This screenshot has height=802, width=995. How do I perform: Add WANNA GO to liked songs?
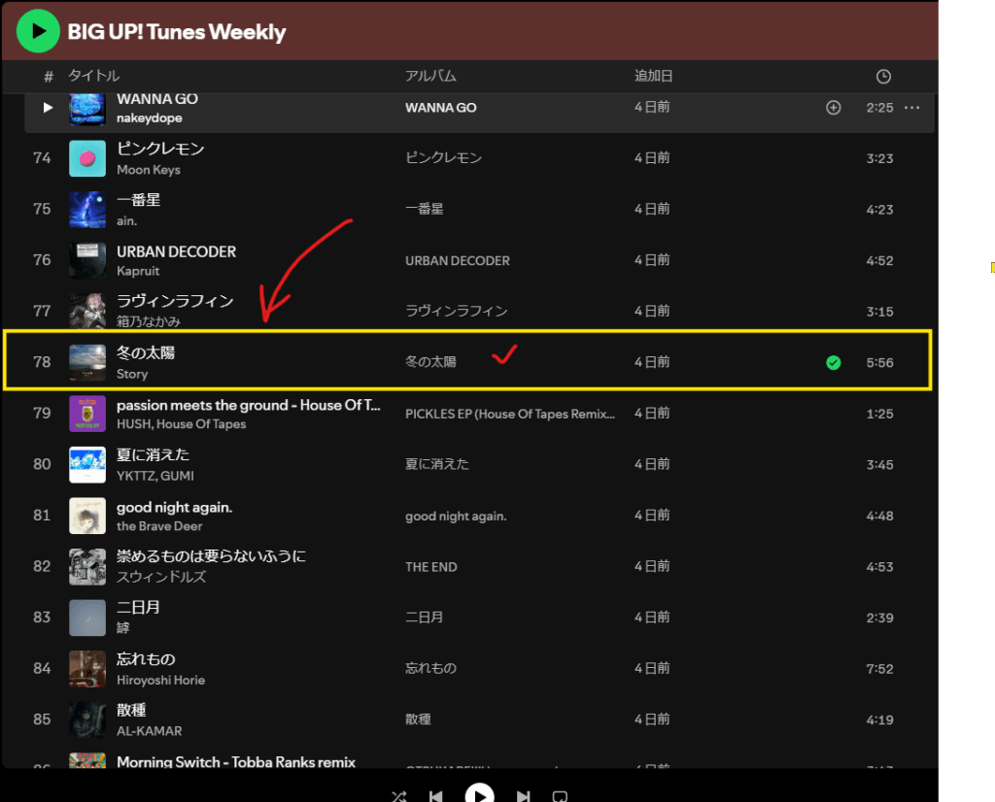point(833,108)
